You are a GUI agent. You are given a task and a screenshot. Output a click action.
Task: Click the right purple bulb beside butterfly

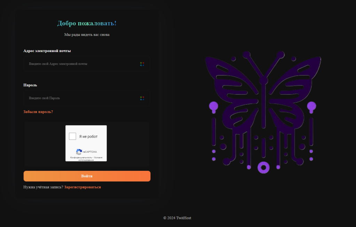coord(311,107)
